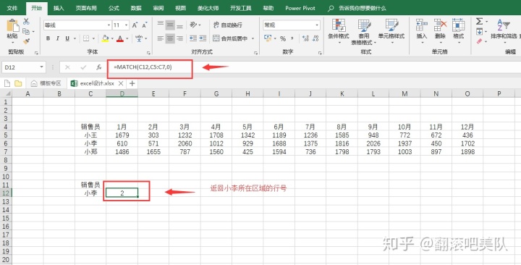
Task: Toggle bottom align for cell
Action: coord(179,25)
